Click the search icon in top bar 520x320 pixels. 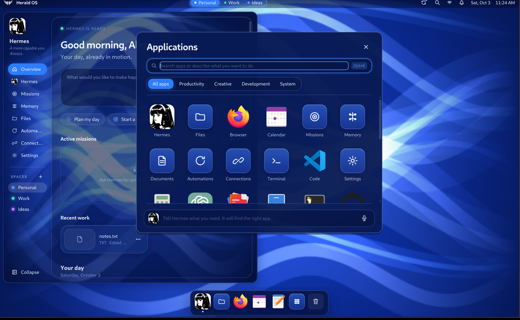point(437,3)
